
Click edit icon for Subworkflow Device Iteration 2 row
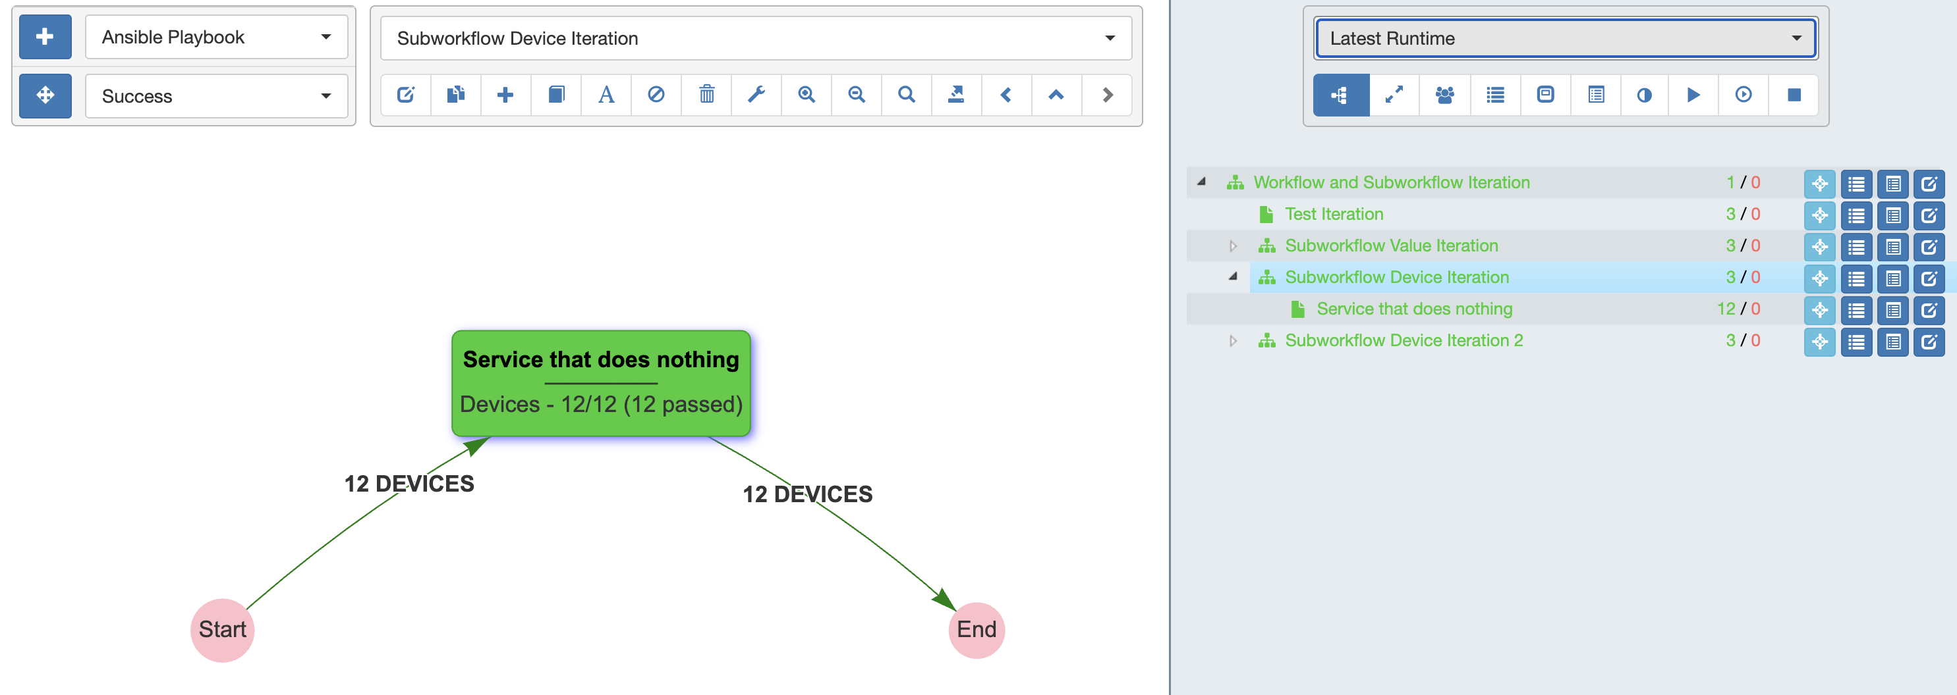tap(1929, 342)
